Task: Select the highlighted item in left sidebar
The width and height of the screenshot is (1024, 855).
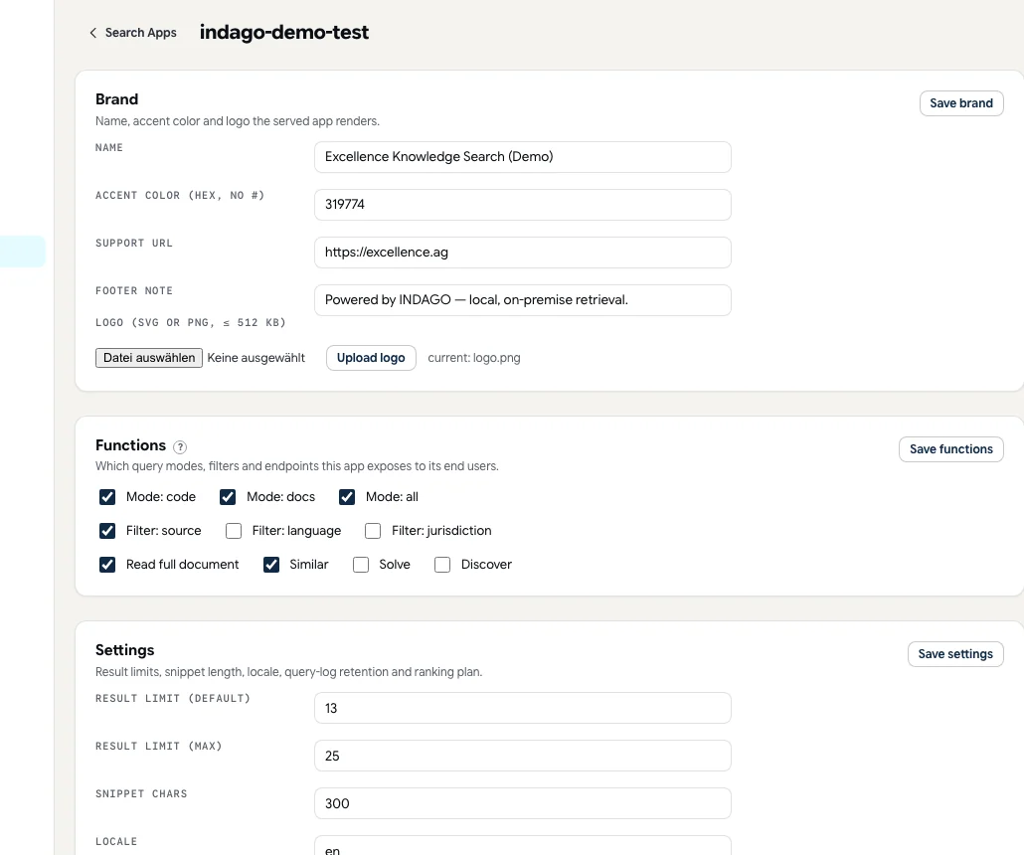Action: pyautogui.click(x=23, y=252)
